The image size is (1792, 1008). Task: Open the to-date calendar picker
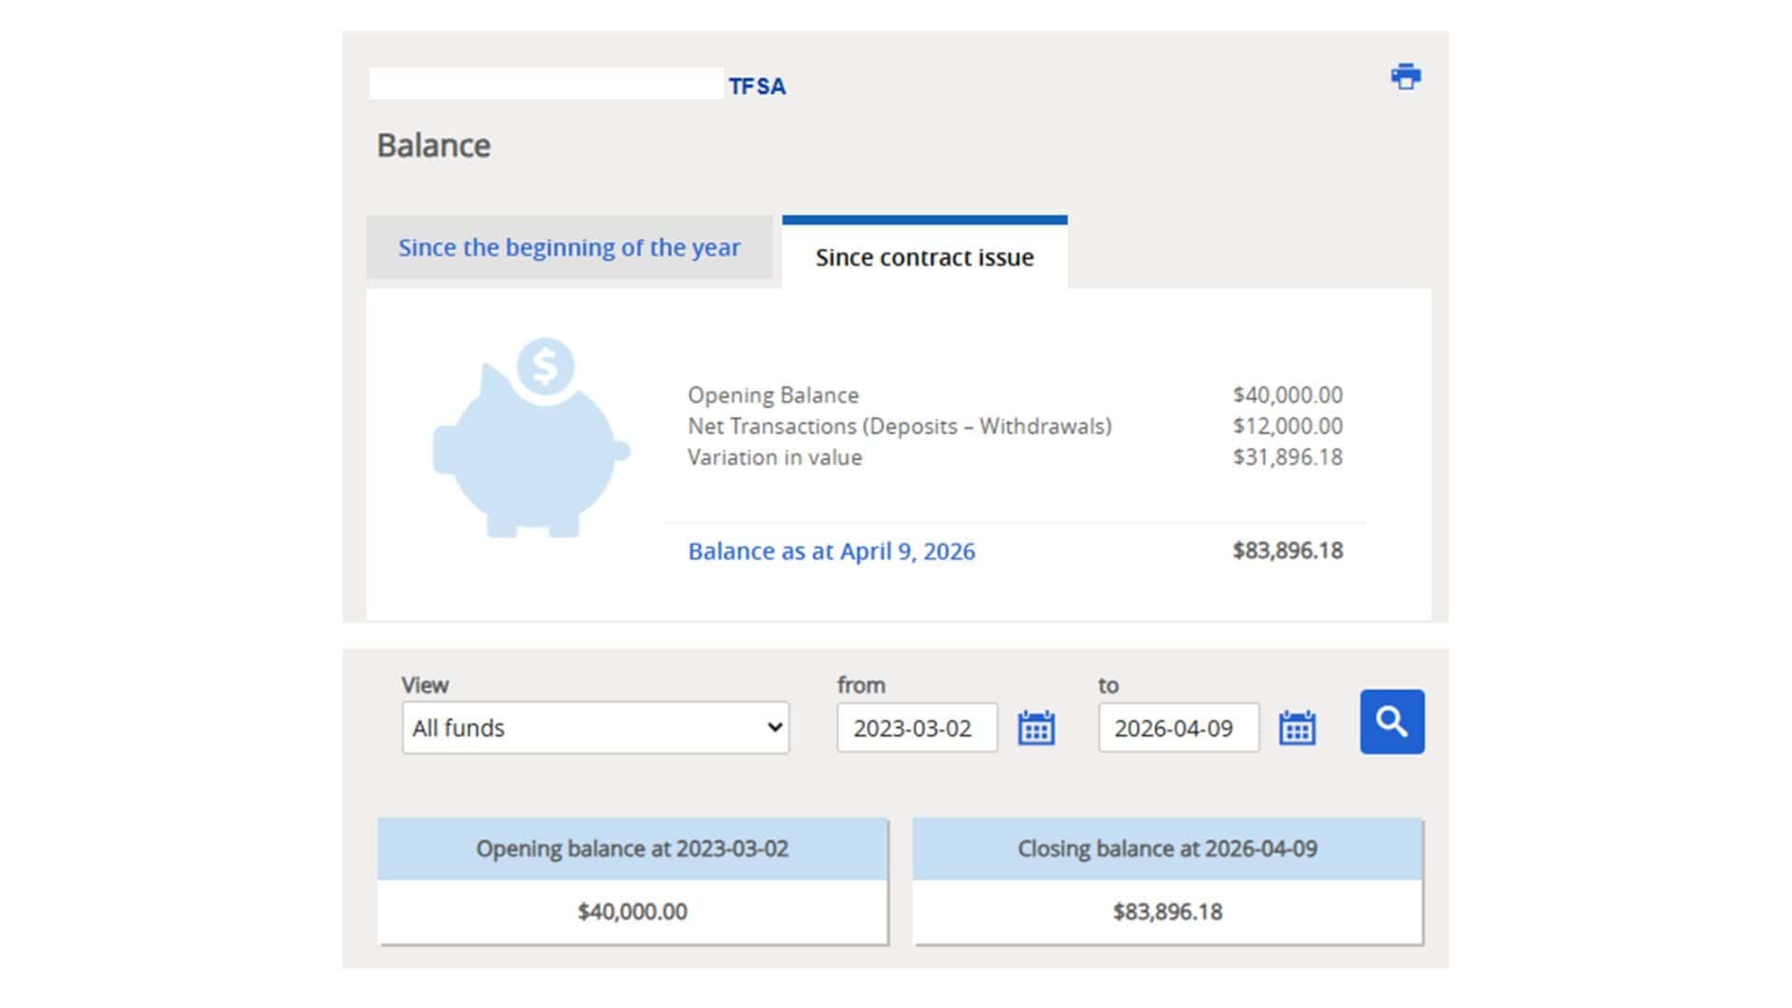coord(1296,728)
